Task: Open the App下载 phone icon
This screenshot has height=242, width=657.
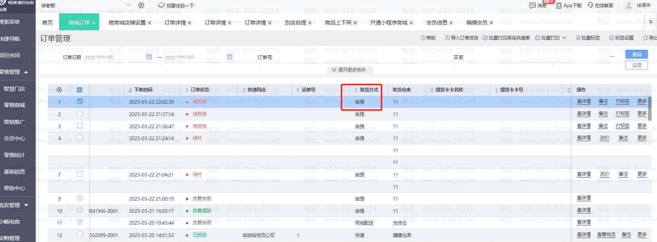Action: click(x=559, y=5)
